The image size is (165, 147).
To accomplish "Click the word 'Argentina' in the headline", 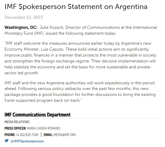I will point(131,7).
